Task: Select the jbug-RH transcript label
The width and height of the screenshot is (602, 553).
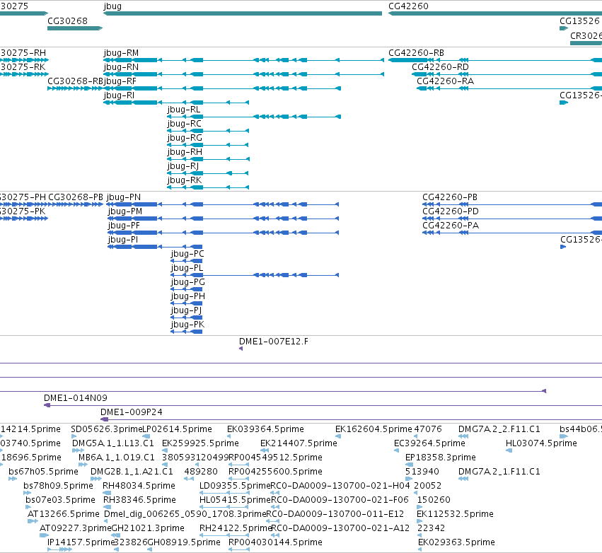Action: (x=185, y=152)
